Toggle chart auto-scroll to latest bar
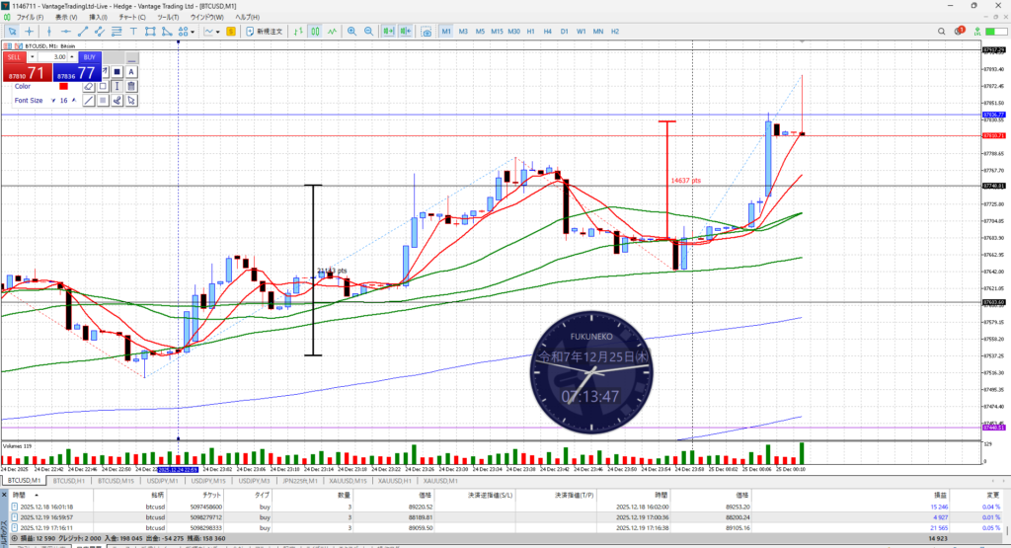The image size is (1011, 548). tap(386, 32)
